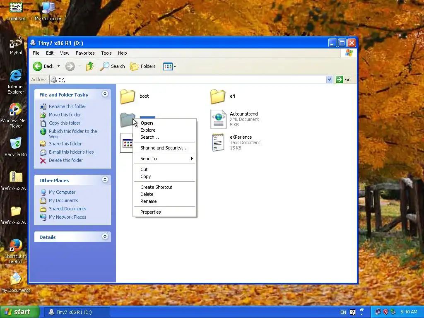Click the Windows flag logo in toolbar

pos(349,53)
